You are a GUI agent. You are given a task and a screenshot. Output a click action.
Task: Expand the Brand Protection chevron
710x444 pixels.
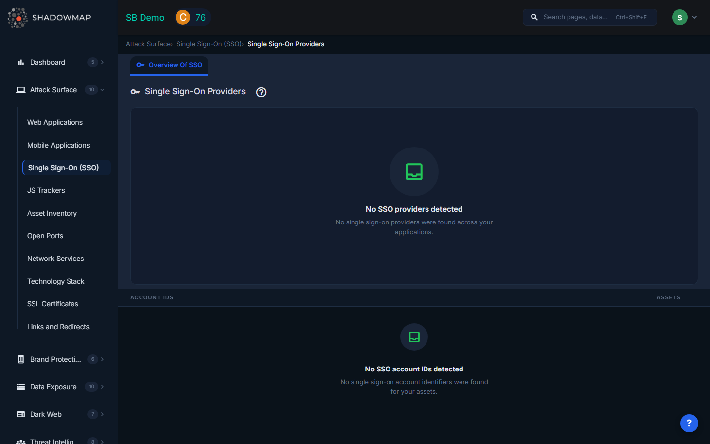pos(102,359)
